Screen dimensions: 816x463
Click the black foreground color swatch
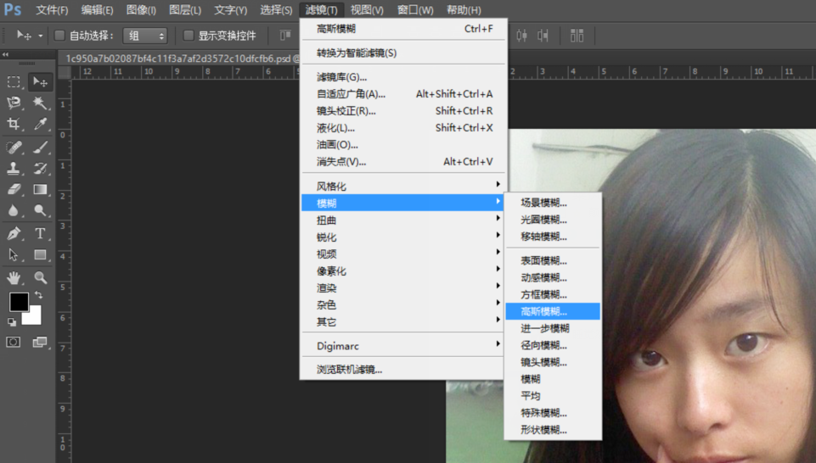tap(18, 301)
